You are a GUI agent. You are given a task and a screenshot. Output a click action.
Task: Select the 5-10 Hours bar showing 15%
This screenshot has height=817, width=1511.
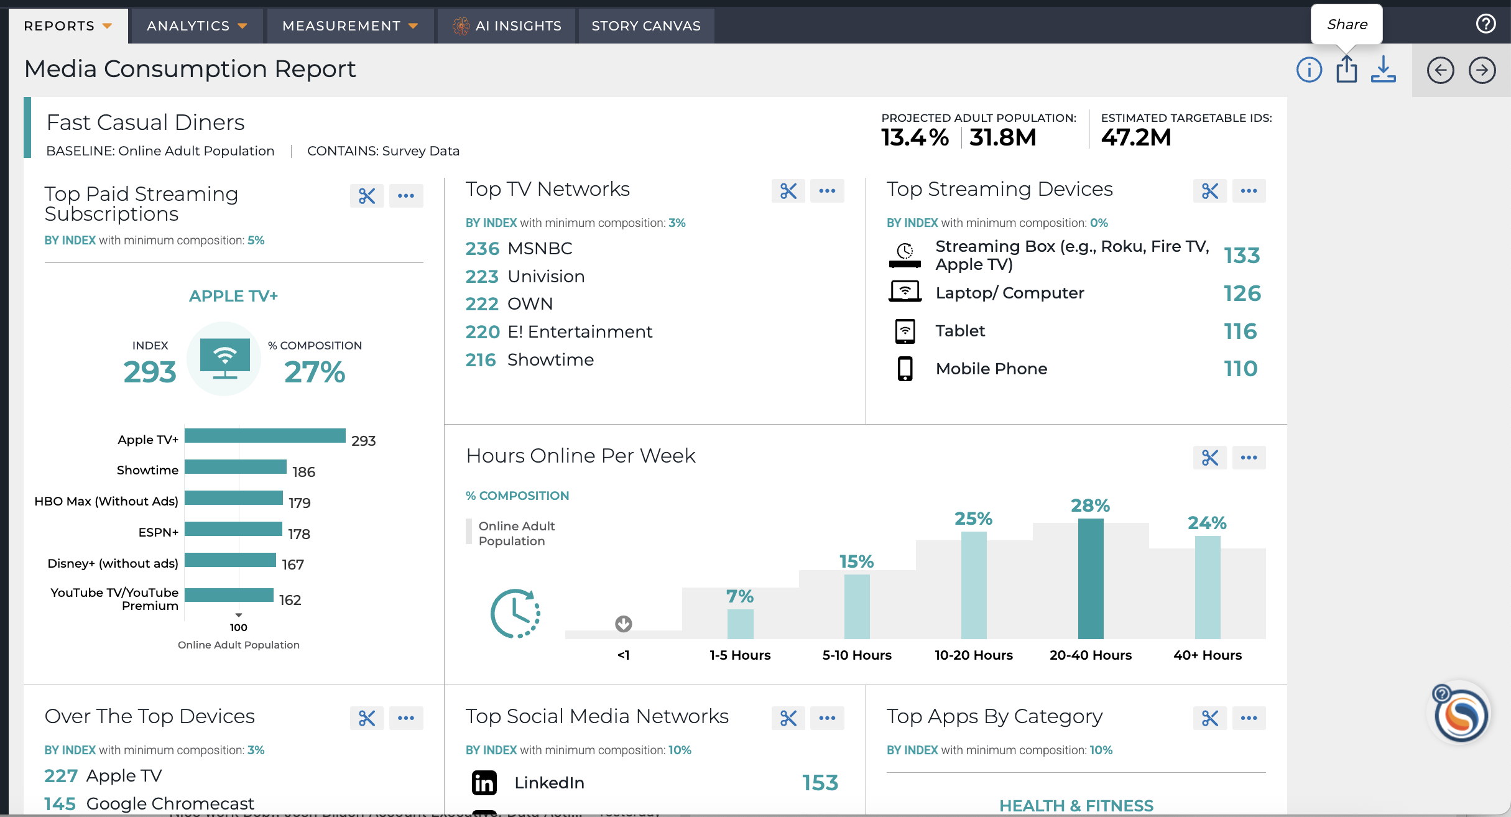(857, 607)
